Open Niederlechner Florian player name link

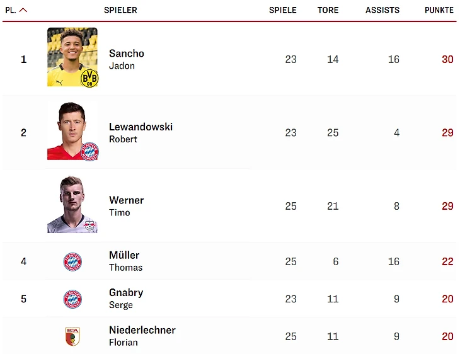coord(142,336)
